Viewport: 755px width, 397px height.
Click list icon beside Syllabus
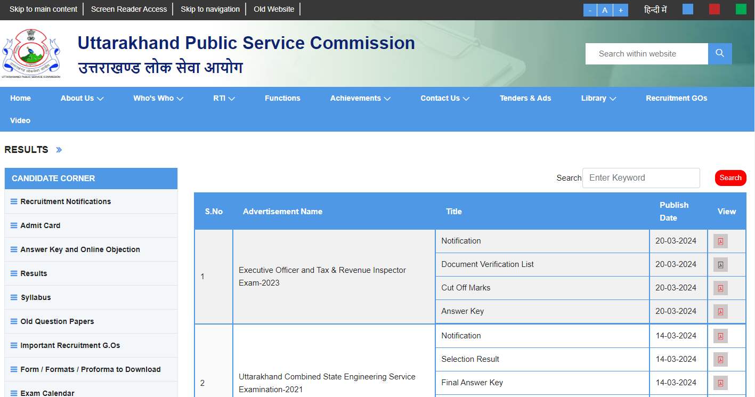[x=14, y=297]
